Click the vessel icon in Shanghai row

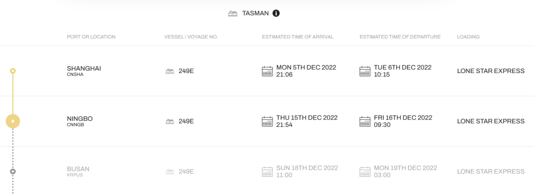click(x=170, y=71)
